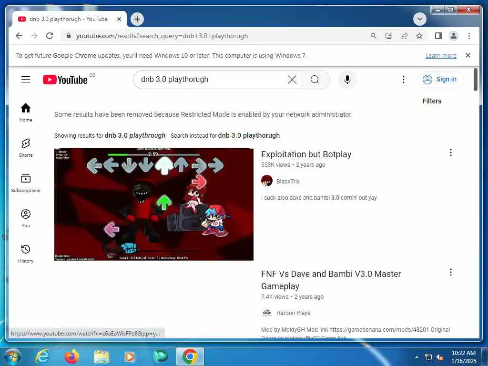Open the Windows Start button

tap(12, 356)
